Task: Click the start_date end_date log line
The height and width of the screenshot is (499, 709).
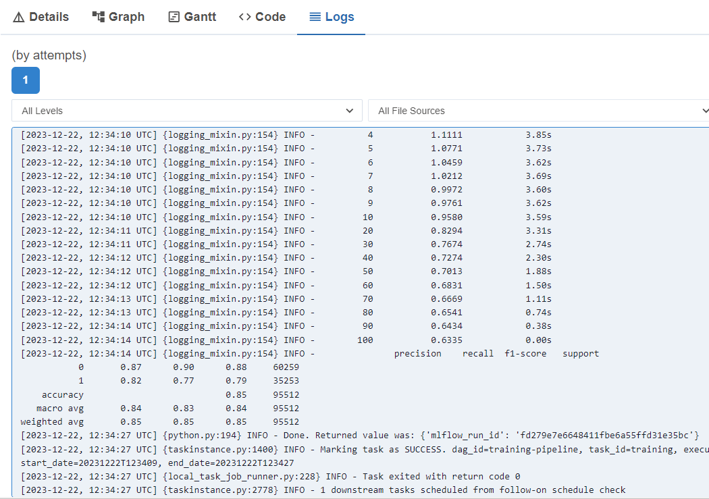Action: [x=157, y=463]
